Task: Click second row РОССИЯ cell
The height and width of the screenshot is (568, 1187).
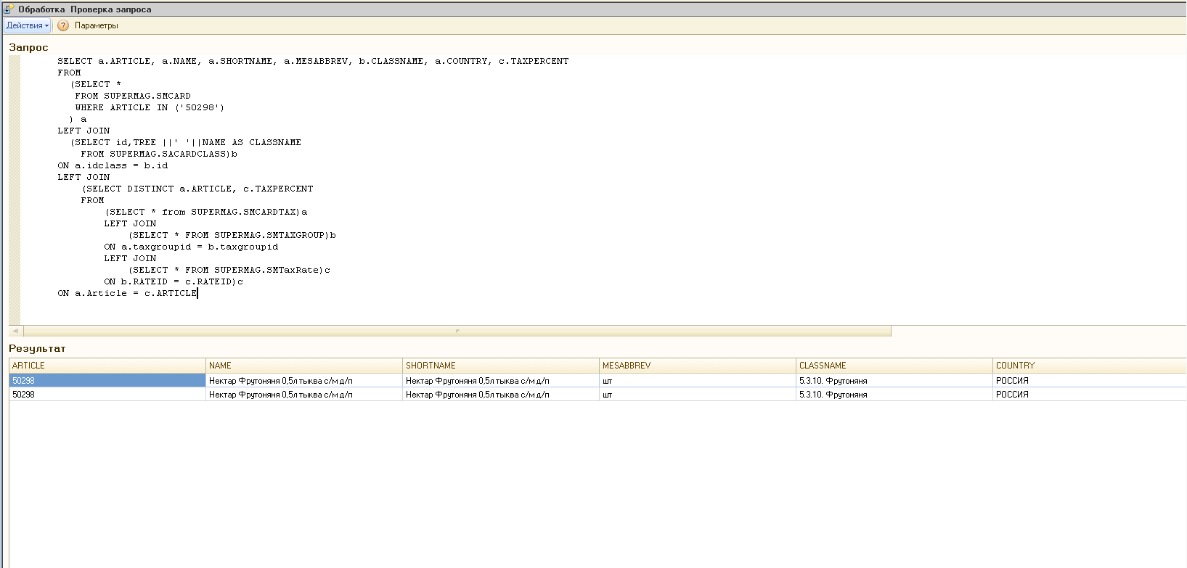Action: [1090, 395]
